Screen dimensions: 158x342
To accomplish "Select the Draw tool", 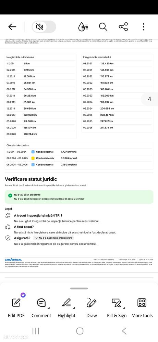I will (92, 307).
